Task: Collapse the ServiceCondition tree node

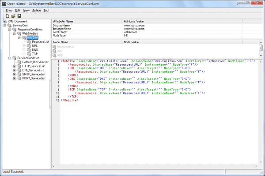Action: 10,58
